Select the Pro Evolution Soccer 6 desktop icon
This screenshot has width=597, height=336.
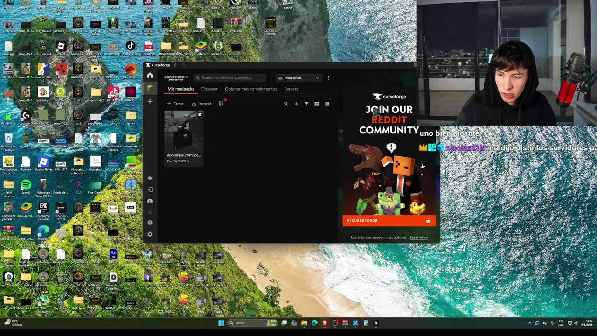pyautogui.click(x=8, y=164)
